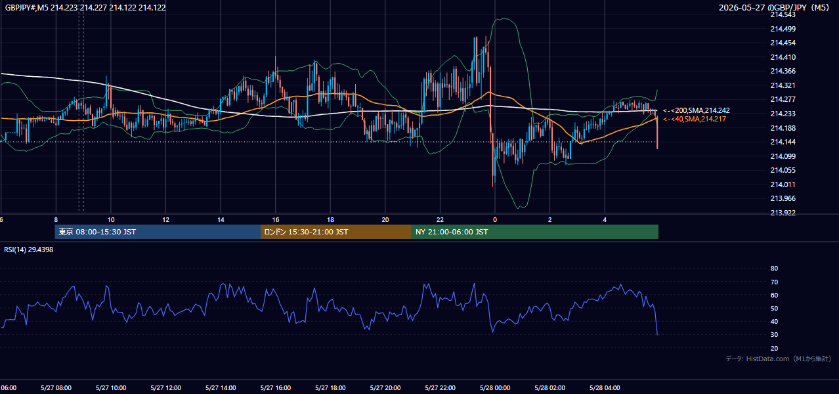Click the 2026-05-27 GBP/JPY (M5) title
839x394 pixels.
pyautogui.click(x=775, y=7)
